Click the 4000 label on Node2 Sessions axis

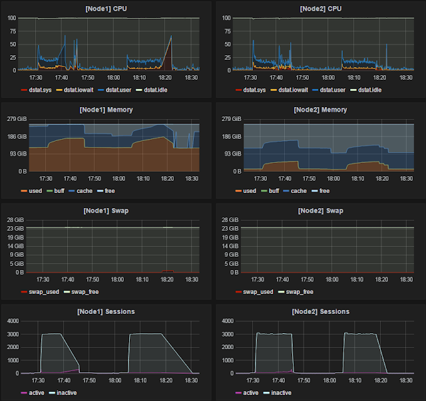pyautogui.click(x=228, y=321)
